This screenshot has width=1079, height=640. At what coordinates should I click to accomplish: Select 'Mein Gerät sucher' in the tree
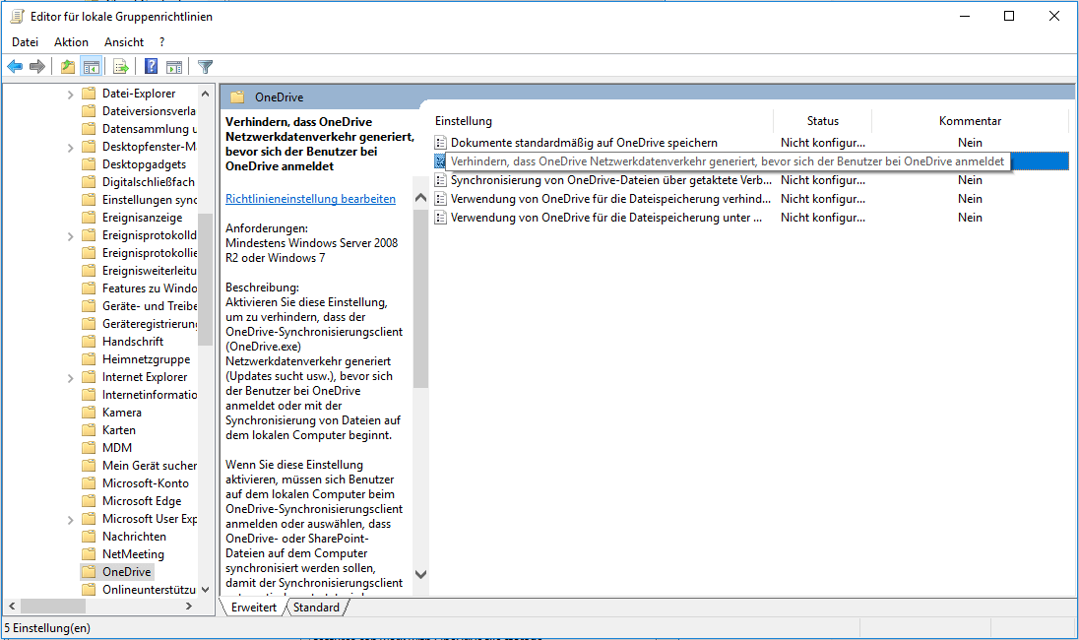coord(150,466)
